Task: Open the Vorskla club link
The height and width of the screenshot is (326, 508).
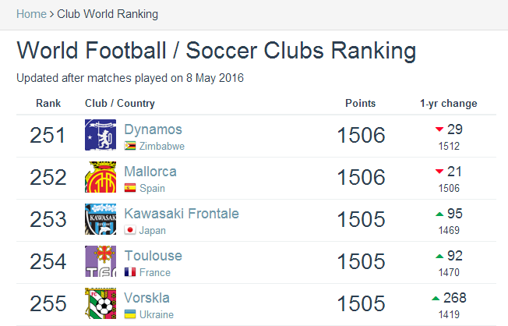Action: pyautogui.click(x=146, y=298)
